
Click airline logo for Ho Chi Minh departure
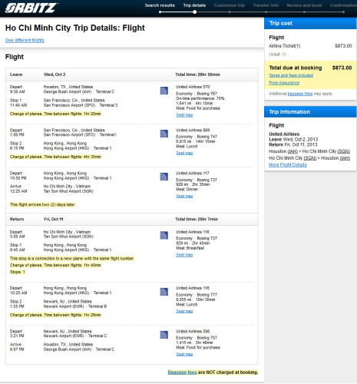coord(164,235)
